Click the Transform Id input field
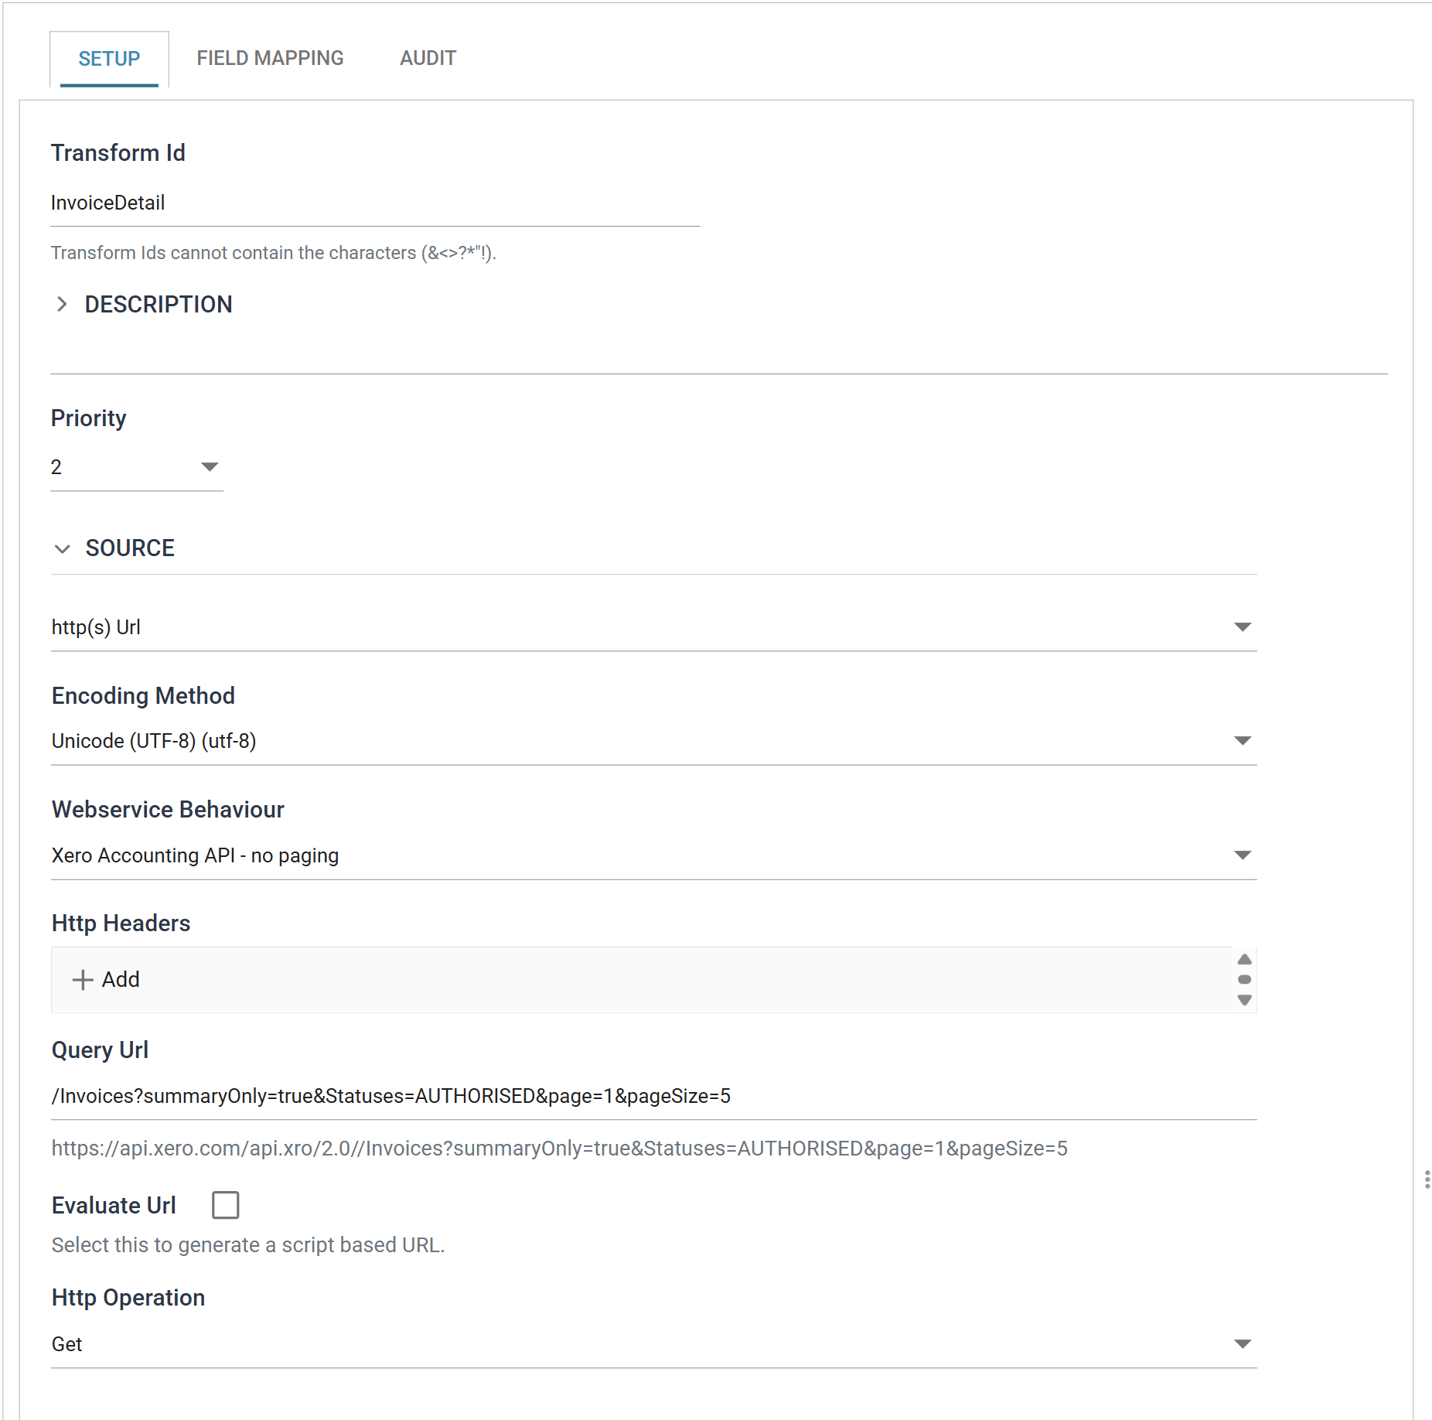 [375, 203]
